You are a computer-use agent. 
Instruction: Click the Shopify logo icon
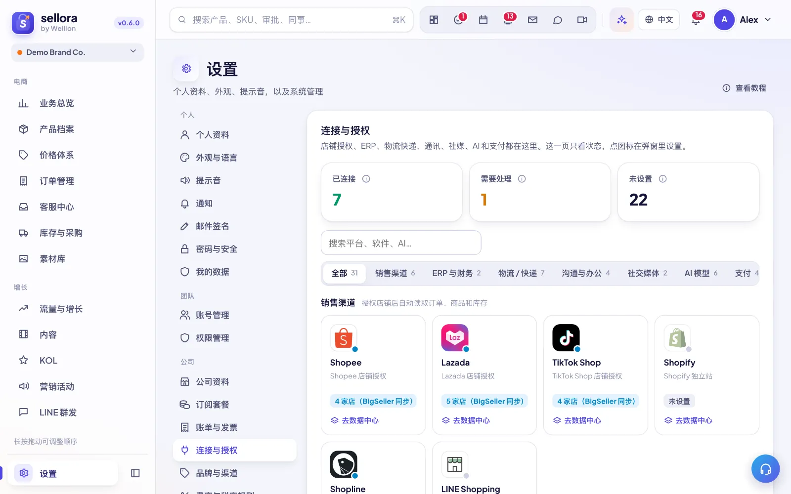(677, 338)
